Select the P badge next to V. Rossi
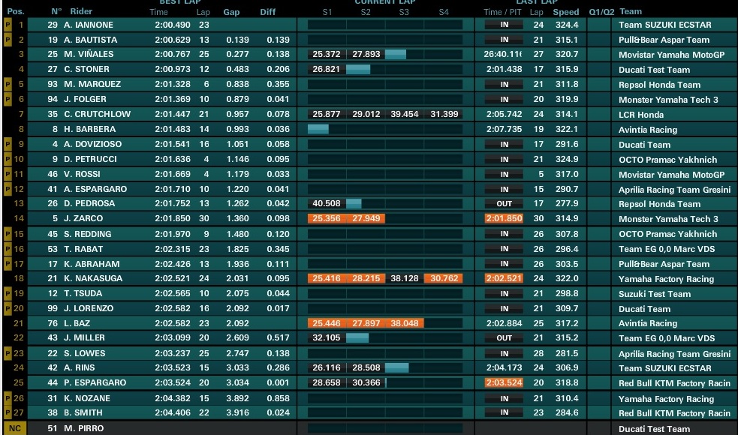This screenshot has height=435, width=738. click(8, 174)
